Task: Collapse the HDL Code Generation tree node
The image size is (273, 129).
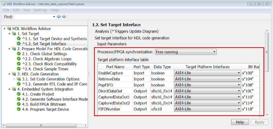Action: coord(9,74)
